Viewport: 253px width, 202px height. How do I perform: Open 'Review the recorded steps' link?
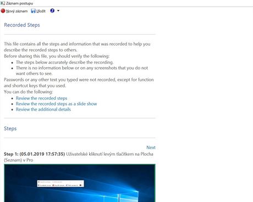pos(41,98)
